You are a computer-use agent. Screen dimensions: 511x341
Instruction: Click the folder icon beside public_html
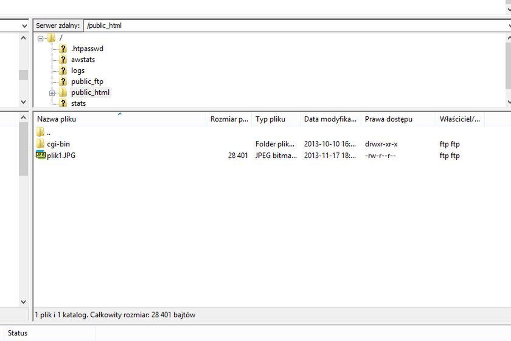point(63,92)
